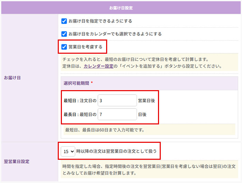Click the 最短日、最長日は60日まで入力可能です note

tap(105, 130)
